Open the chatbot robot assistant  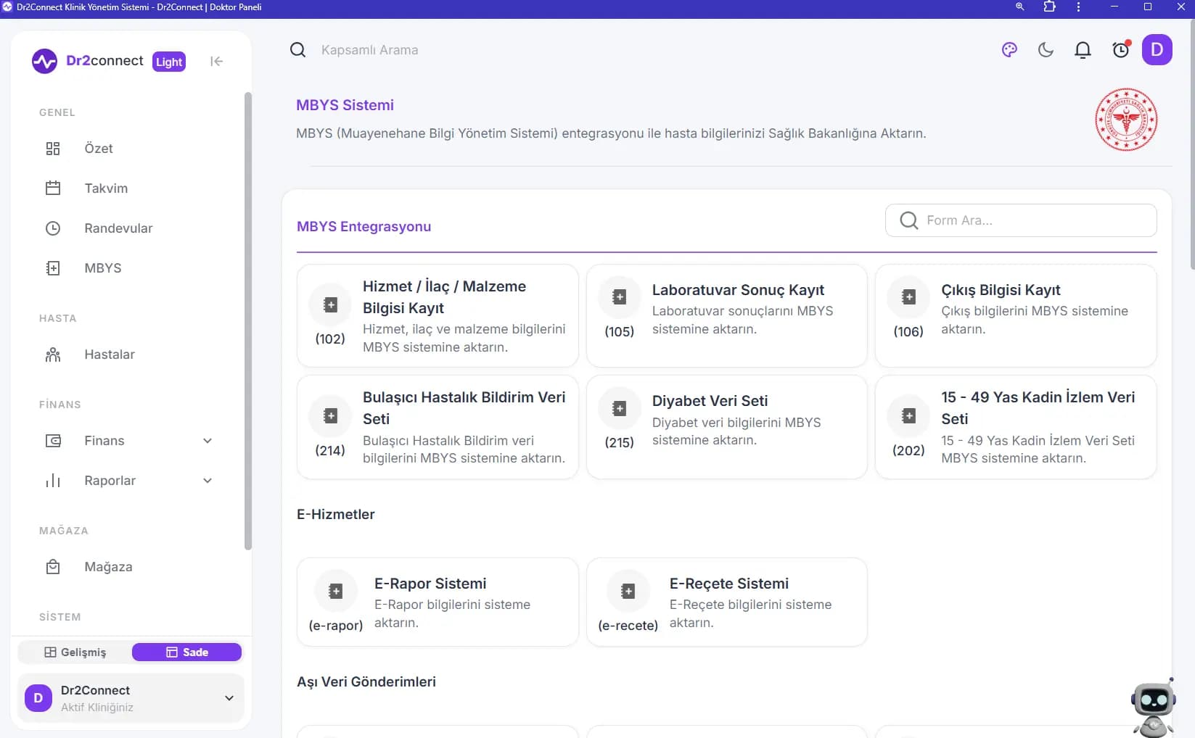click(1153, 708)
